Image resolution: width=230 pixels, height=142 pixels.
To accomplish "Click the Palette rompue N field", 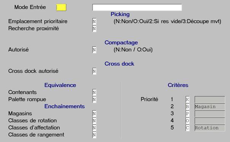I will (x=94, y=100).
